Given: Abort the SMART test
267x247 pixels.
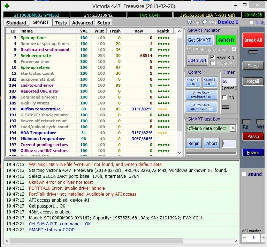Looking at the screenshot, I should click(x=212, y=143).
